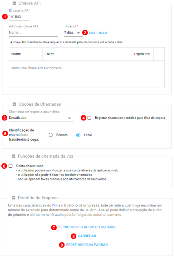Click REPRODUZIR O ÁUDIO DO USUÁRIO

point(87,227)
